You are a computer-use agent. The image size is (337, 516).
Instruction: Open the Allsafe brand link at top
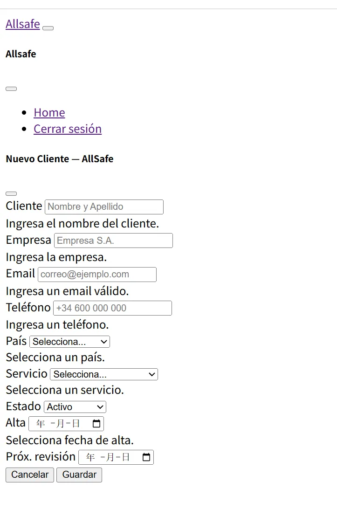coord(23,24)
